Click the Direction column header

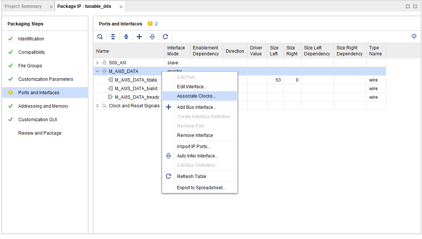(235, 51)
